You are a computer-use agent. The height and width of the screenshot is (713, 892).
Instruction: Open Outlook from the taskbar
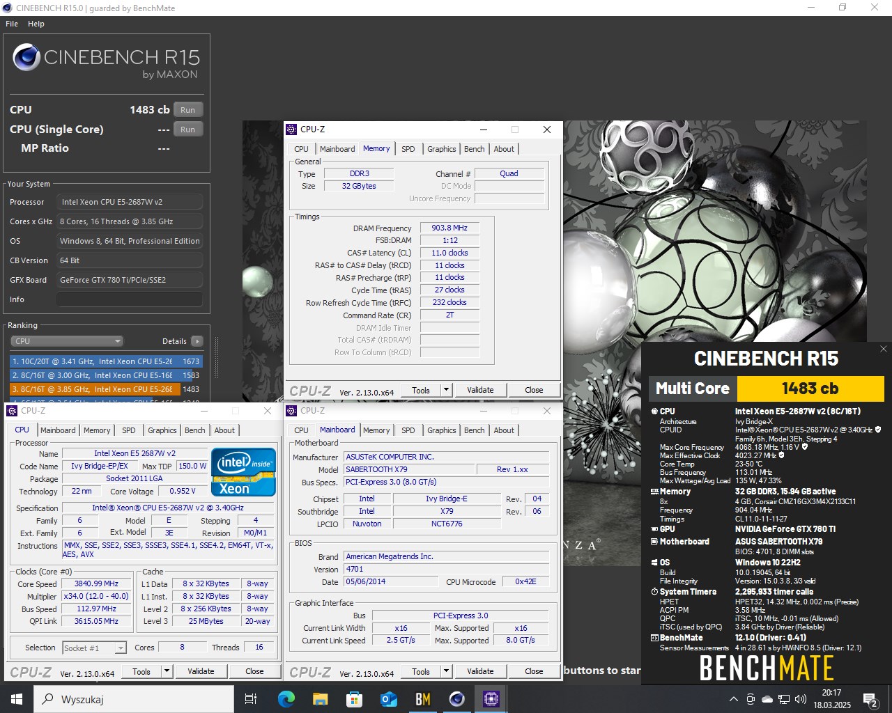coord(388,699)
